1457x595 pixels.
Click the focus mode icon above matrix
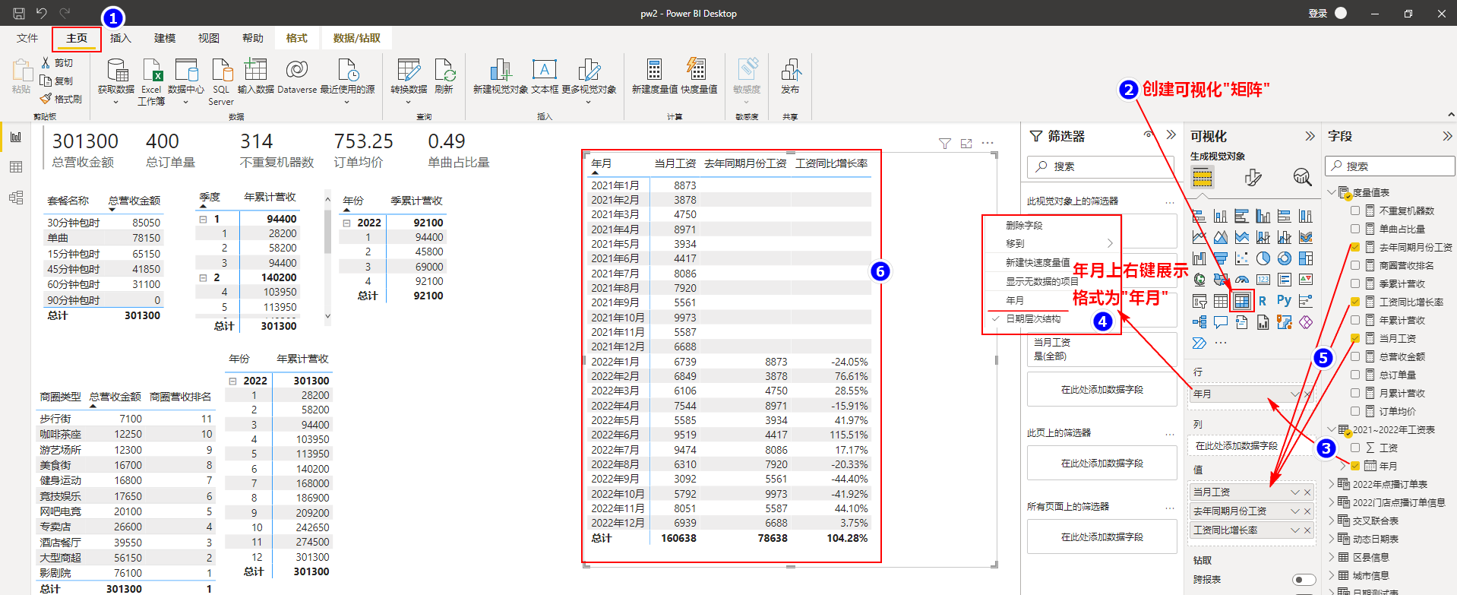click(x=966, y=143)
